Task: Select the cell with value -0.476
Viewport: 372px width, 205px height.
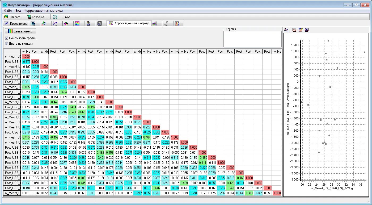Action: coord(81,112)
